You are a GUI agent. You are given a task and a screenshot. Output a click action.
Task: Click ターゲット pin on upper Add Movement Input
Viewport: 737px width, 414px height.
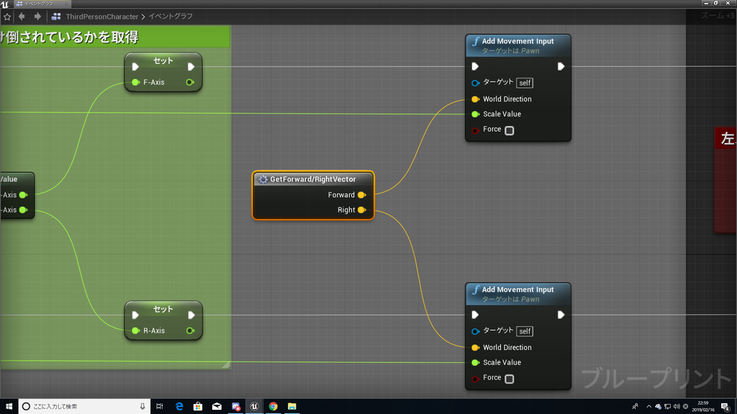click(x=475, y=83)
